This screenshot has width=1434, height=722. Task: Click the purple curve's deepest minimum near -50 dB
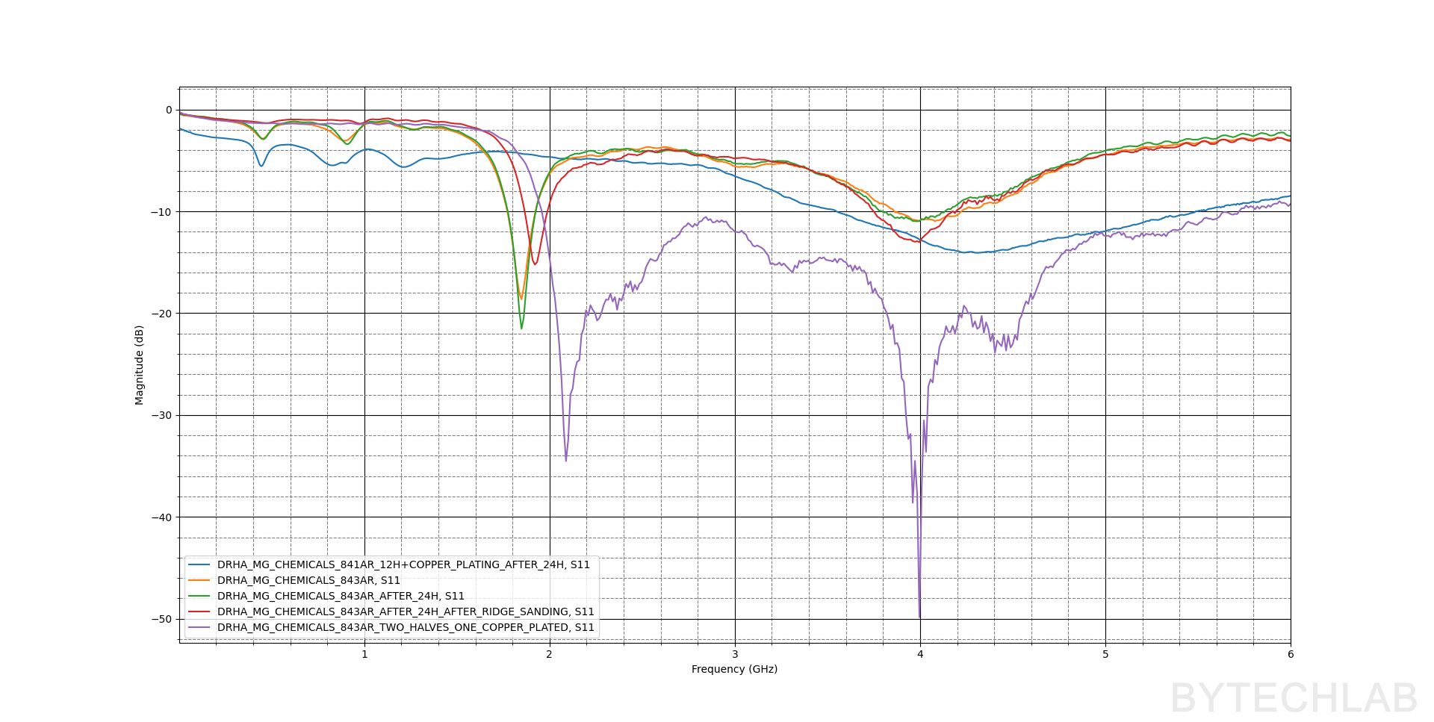pos(919,617)
